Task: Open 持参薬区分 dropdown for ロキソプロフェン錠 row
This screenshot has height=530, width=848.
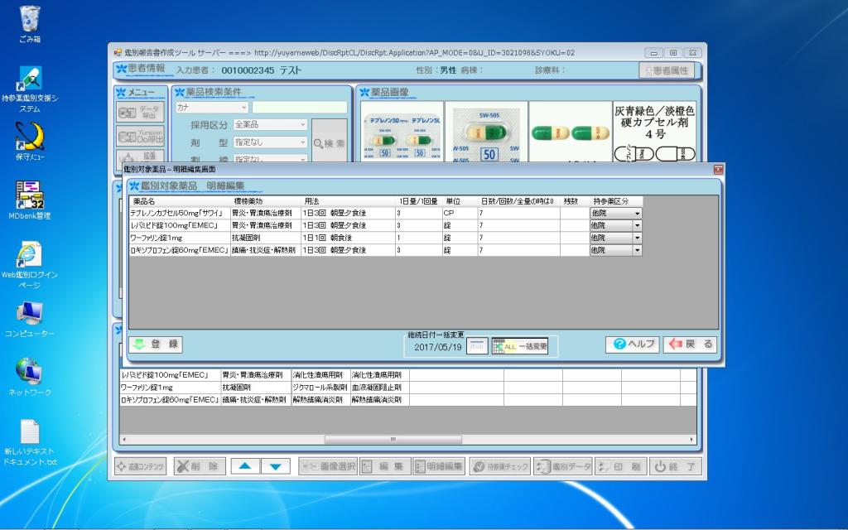Action: [636, 250]
